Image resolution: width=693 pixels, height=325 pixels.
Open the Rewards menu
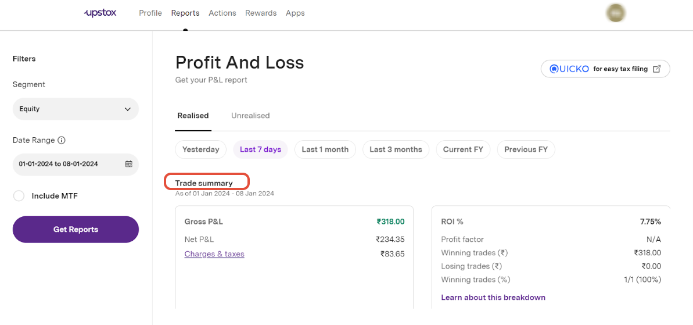pos(261,13)
